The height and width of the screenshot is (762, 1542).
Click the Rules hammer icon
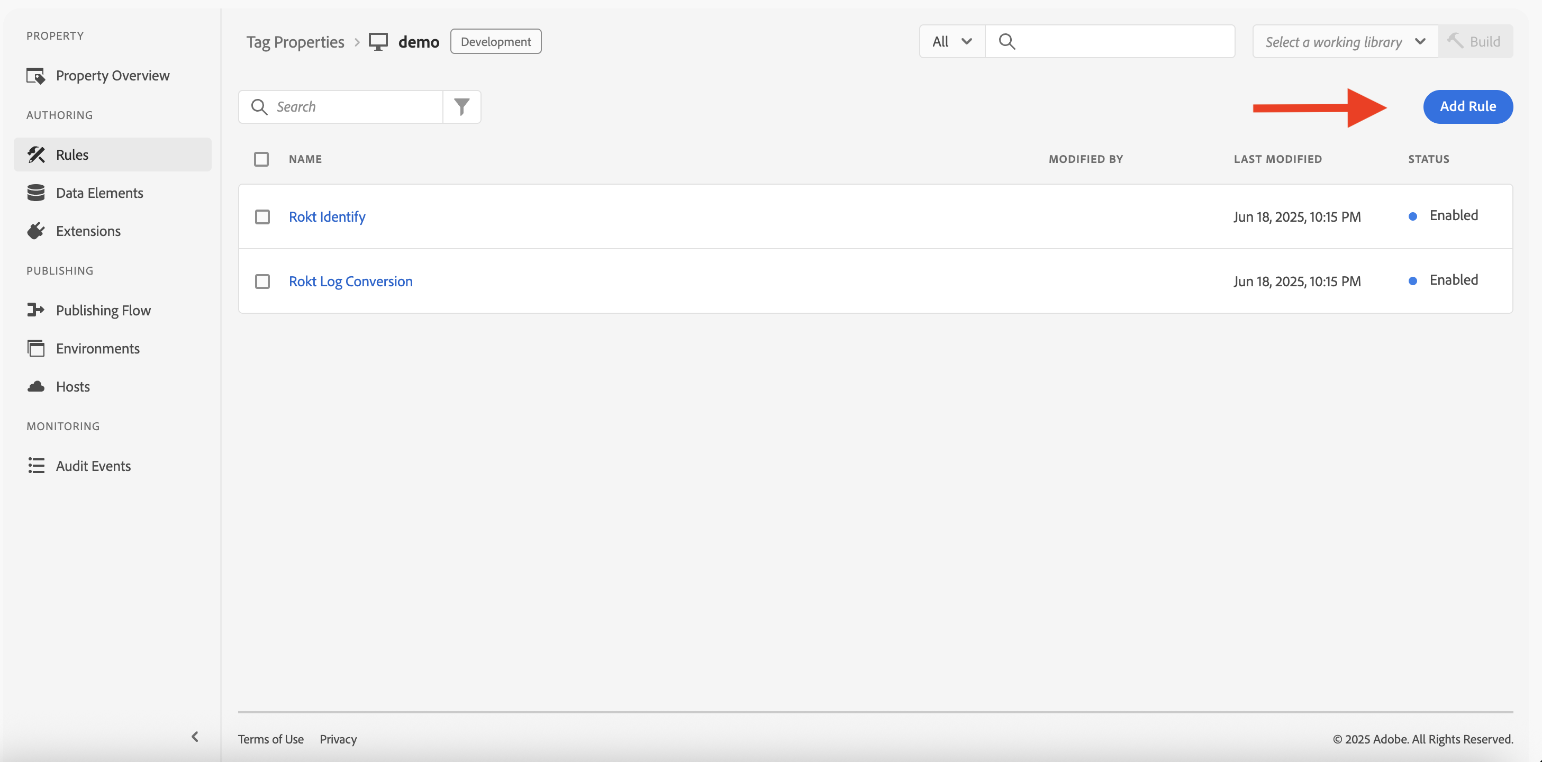point(36,155)
